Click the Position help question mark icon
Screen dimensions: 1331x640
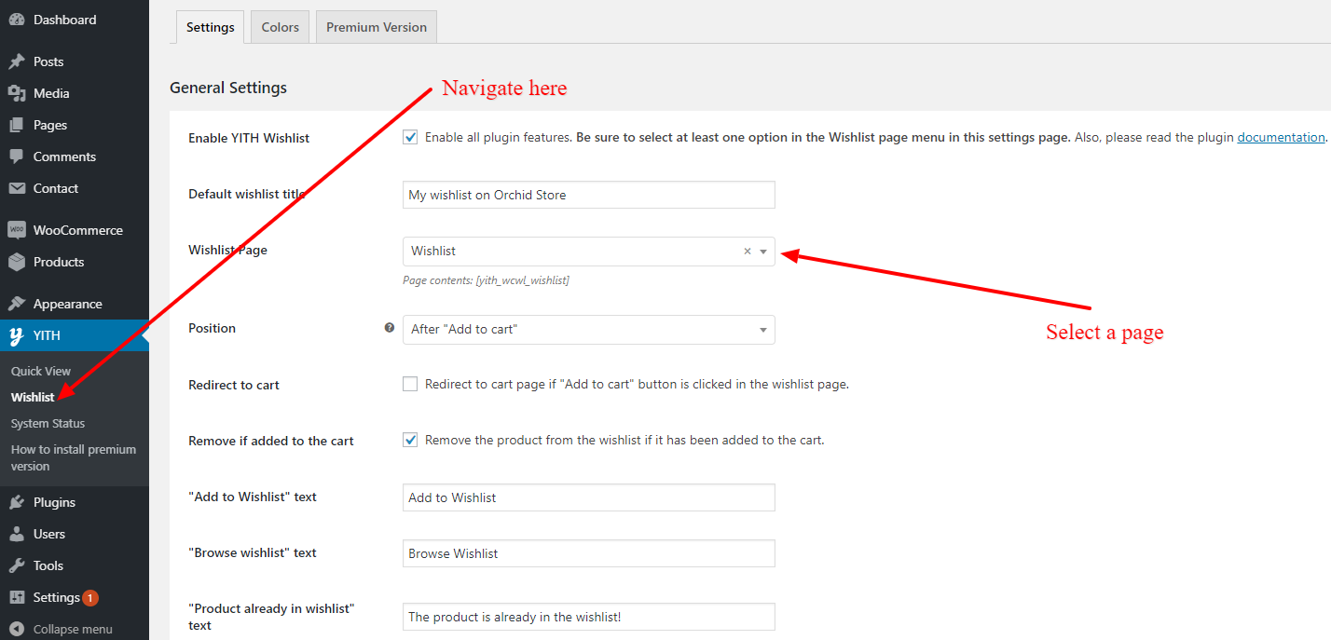click(x=390, y=328)
